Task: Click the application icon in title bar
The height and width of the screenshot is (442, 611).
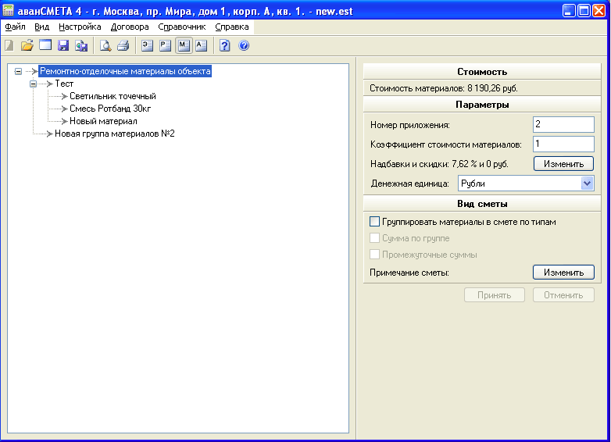Action: pyautogui.click(x=8, y=10)
